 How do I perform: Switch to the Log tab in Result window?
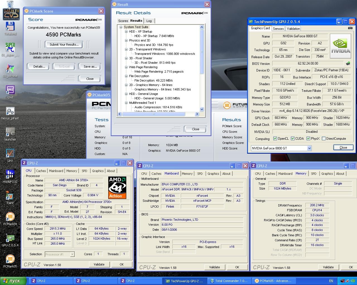point(149,21)
